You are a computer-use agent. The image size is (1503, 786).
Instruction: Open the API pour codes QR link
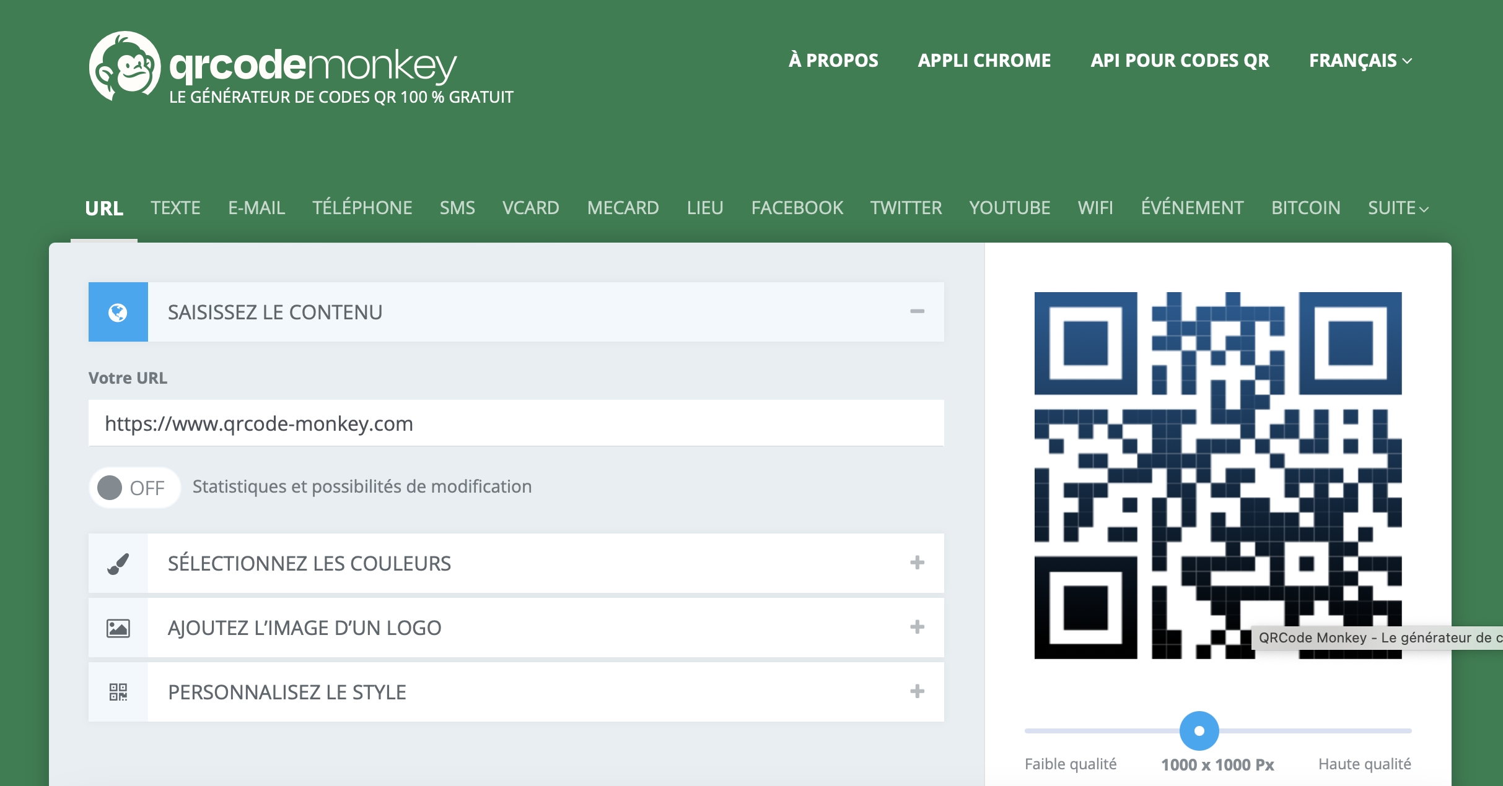coord(1180,61)
